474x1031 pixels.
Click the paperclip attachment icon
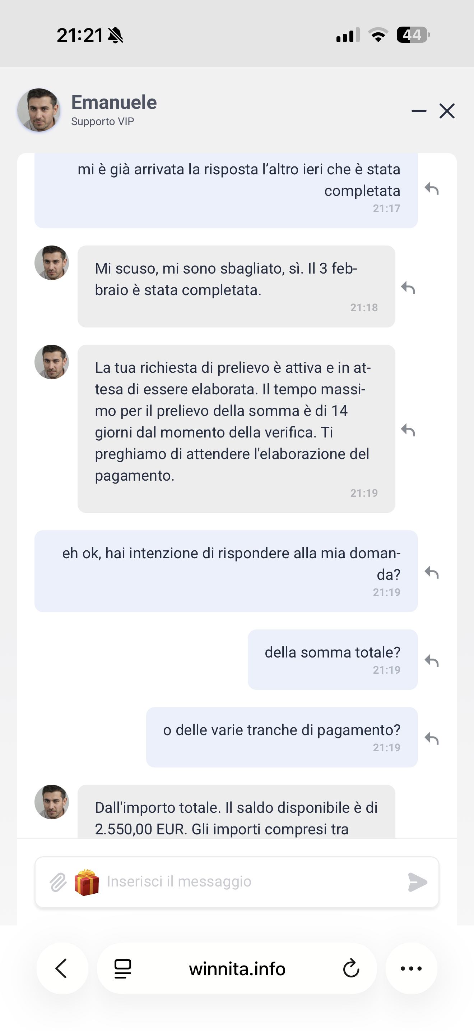(58, 882)
